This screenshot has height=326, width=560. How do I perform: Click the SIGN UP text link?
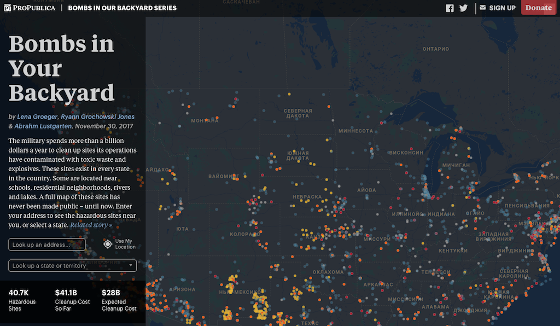(x=502, y=8)
